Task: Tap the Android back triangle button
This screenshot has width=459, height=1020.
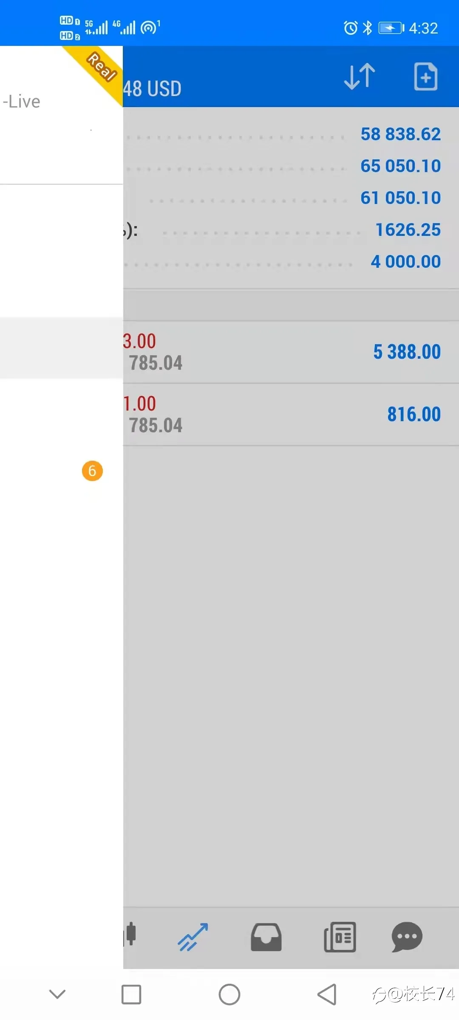Action: click(327, 994)
